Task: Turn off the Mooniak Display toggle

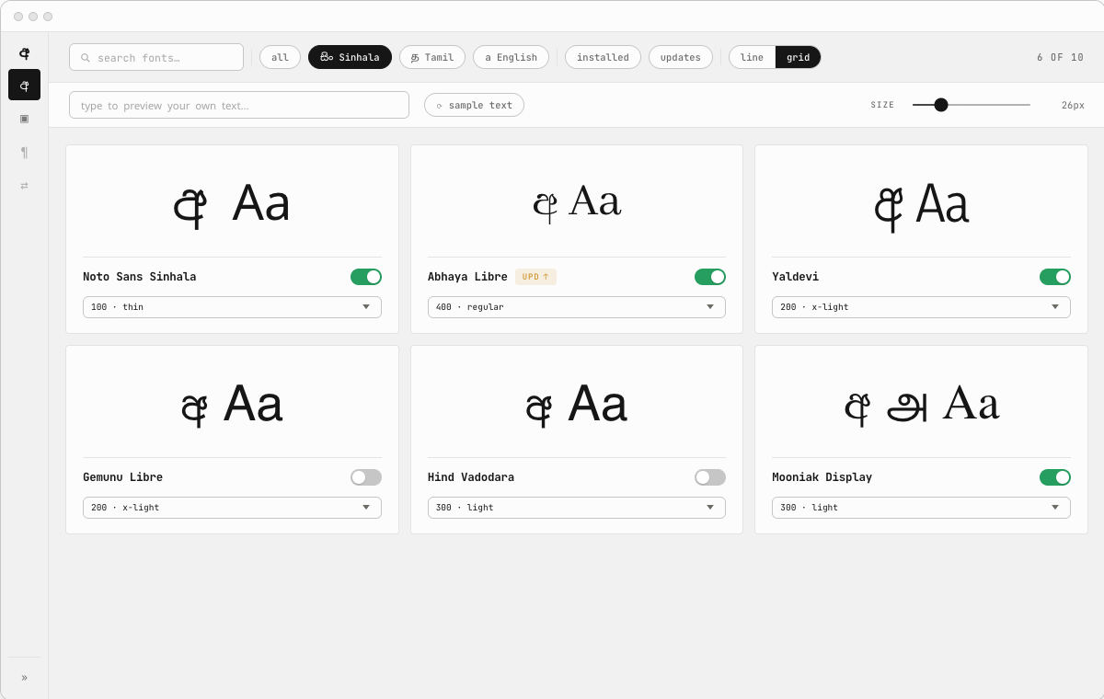Action: click(x=1055, y=477)
